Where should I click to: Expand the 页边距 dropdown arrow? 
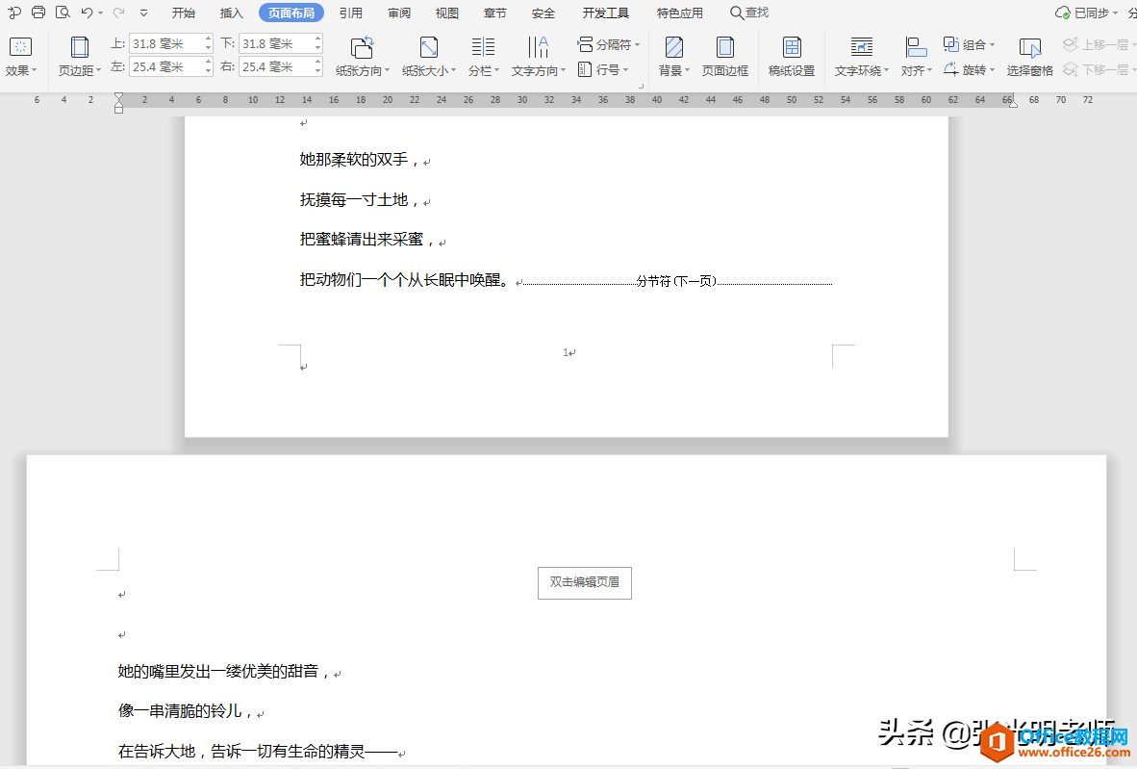click(99, 71)
